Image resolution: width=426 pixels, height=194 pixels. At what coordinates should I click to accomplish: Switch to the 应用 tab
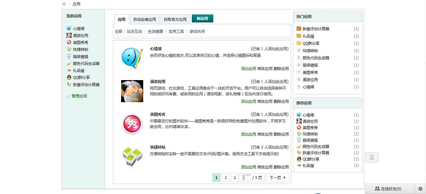tap(122, 19)
